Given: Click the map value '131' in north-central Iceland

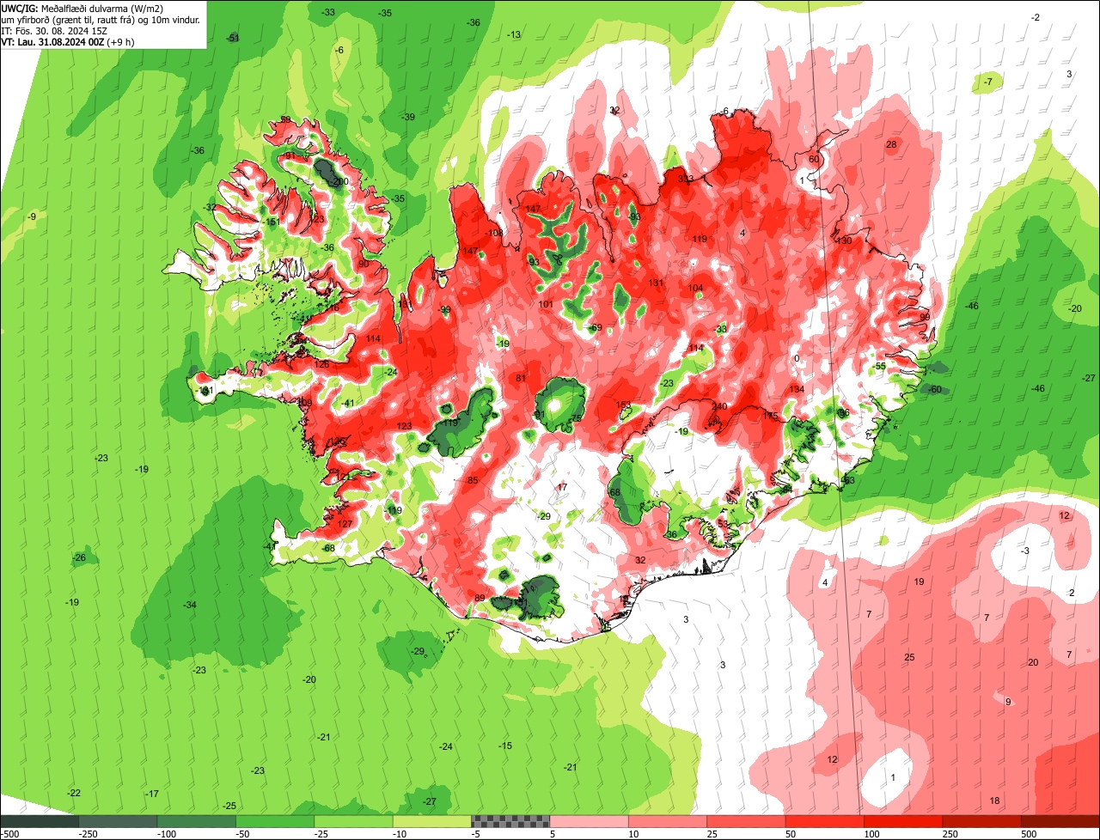Looking at the screenshot, I should point(657,283).
